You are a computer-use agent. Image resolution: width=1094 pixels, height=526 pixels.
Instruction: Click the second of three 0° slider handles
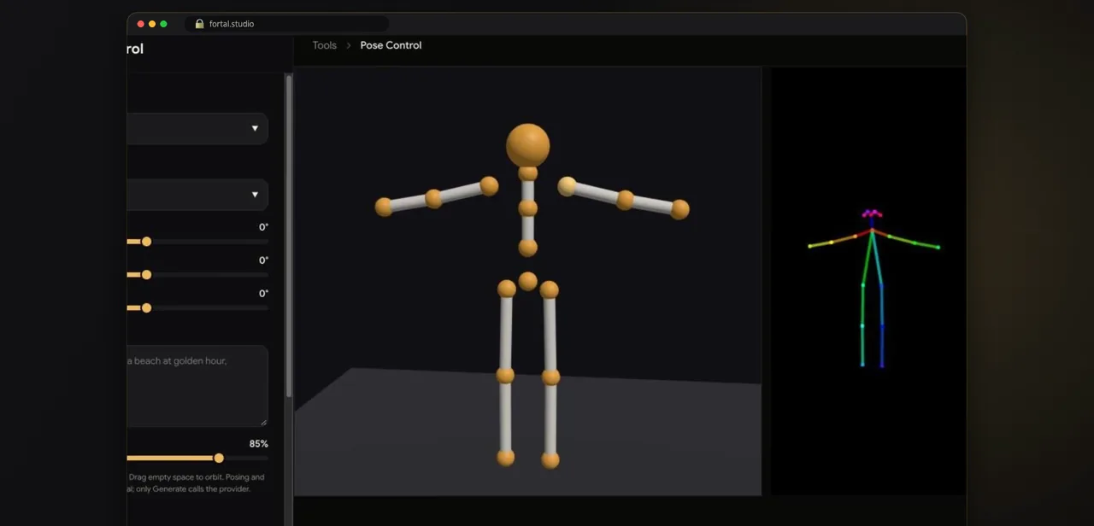click(x=146, y=275)
